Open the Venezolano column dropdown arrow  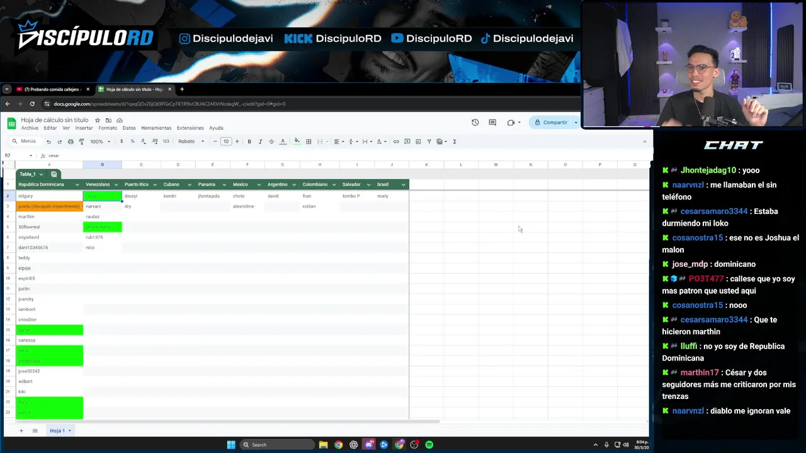pyautogui.click(x=116, y=185)
